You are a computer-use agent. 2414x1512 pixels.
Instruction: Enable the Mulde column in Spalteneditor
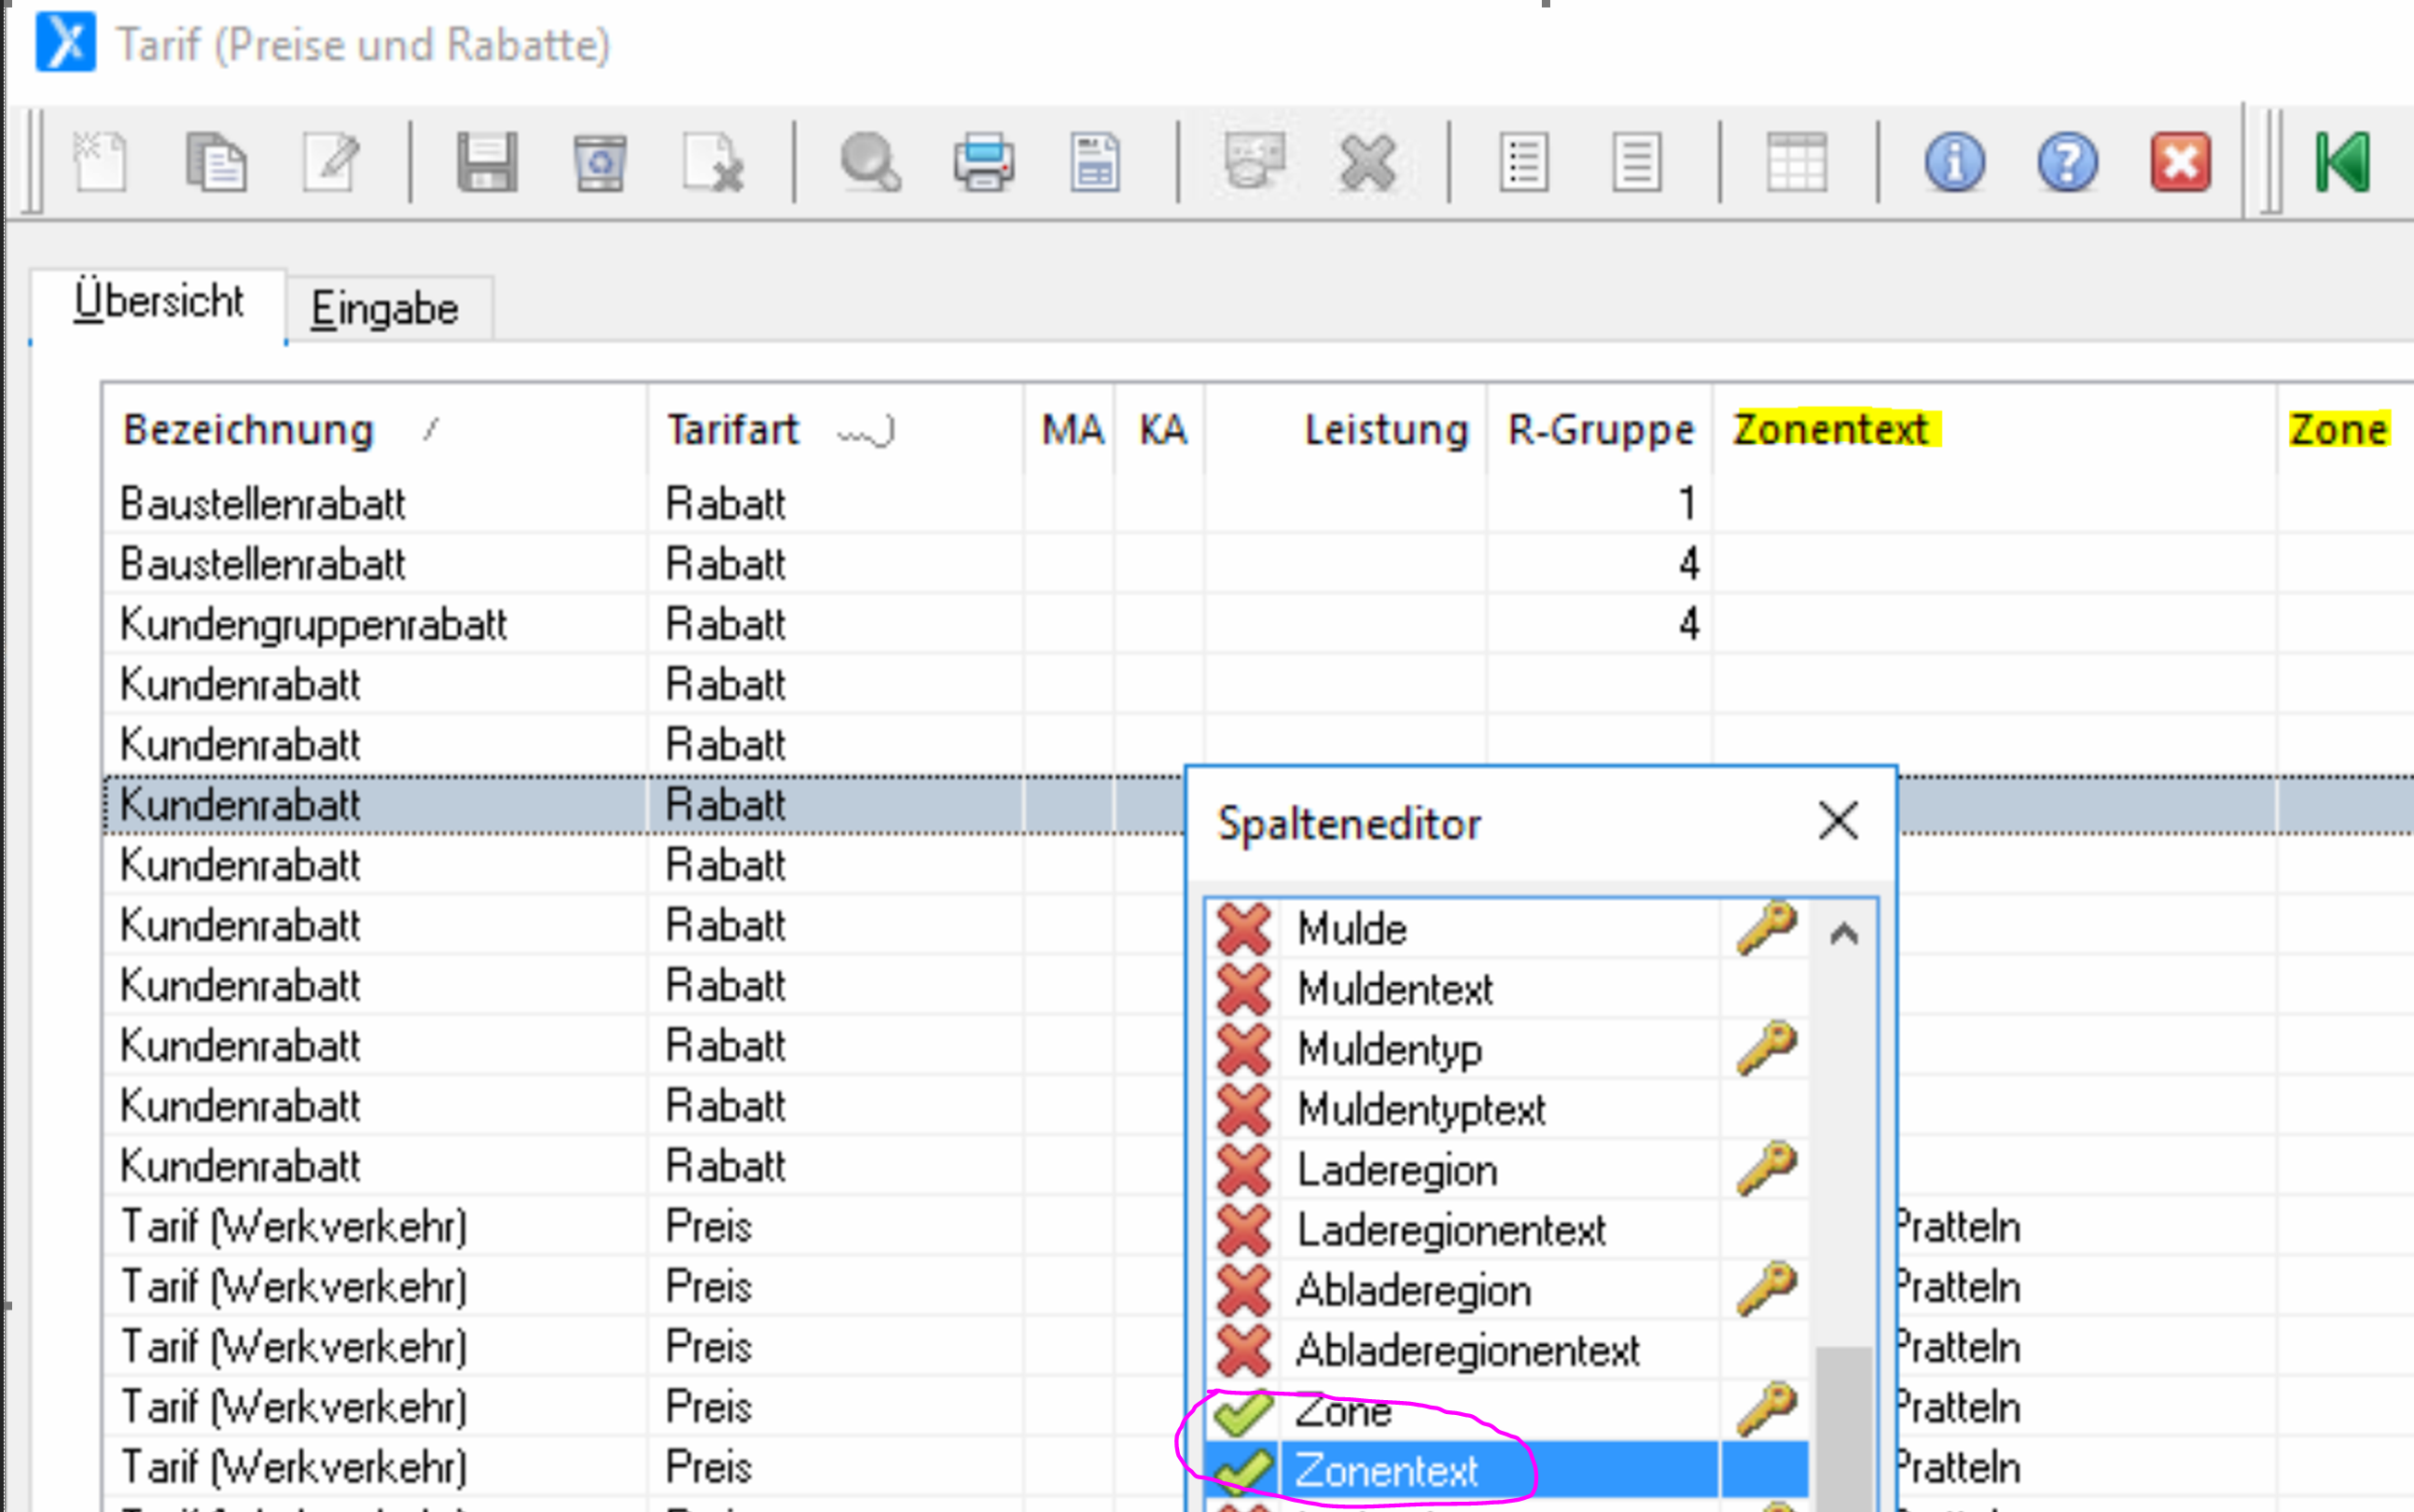pyautogui.click(x=1243, y=929)
